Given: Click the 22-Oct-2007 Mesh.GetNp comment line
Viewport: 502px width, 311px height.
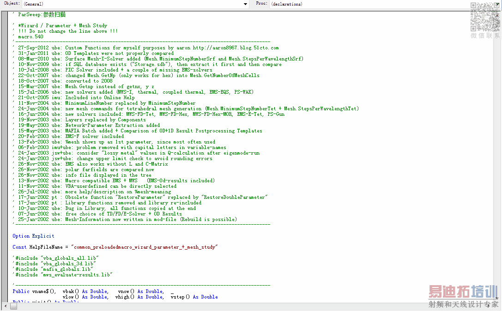Looking at the screenshot, I should (x=136, y=76).
